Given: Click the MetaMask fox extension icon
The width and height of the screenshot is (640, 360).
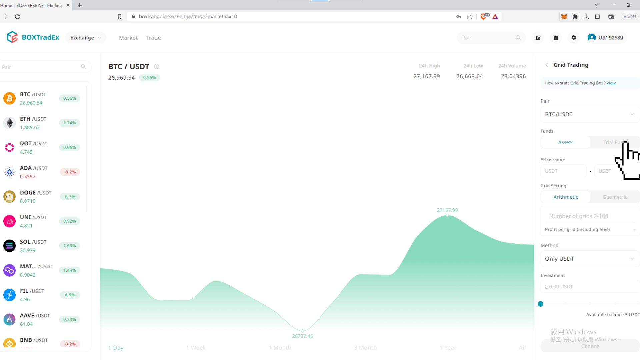Looking at the screenshot, I should coord(564,17).
